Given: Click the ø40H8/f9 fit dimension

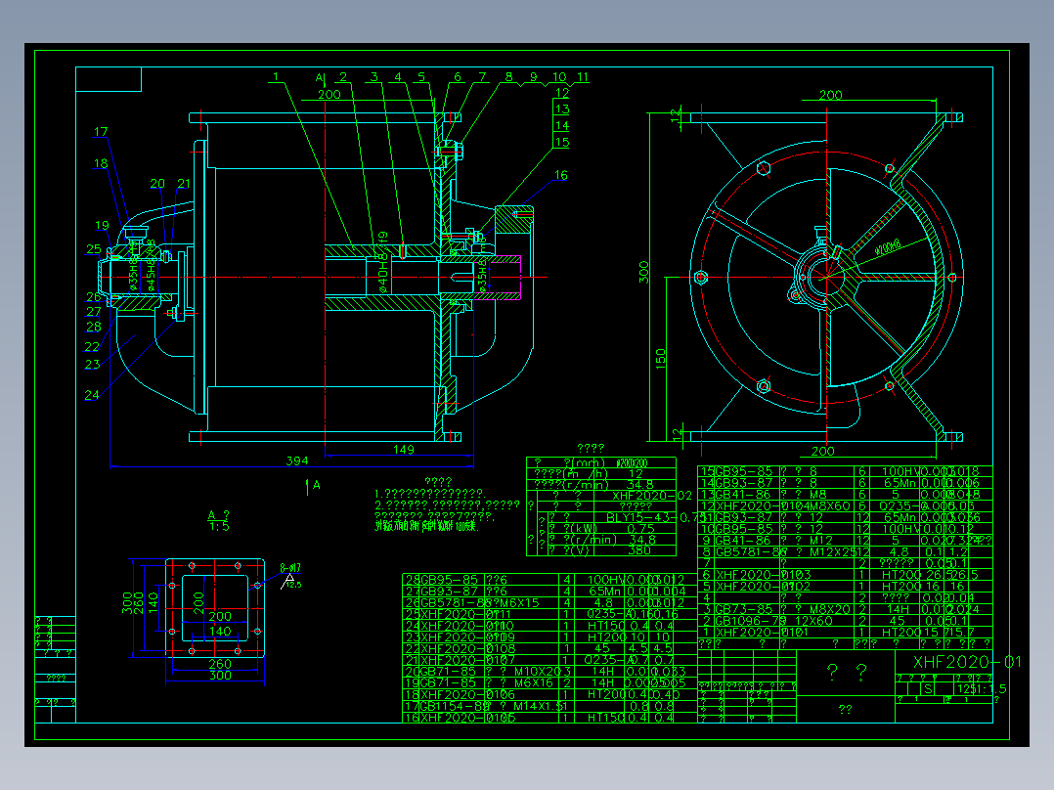Looking at the screenshot, I should pos(382,262).
